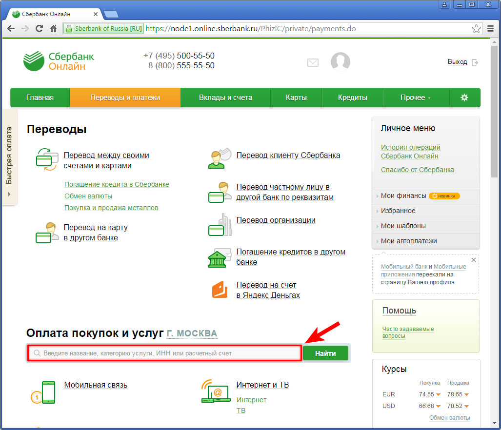Click the organization transfer building icon

[220, 225]
